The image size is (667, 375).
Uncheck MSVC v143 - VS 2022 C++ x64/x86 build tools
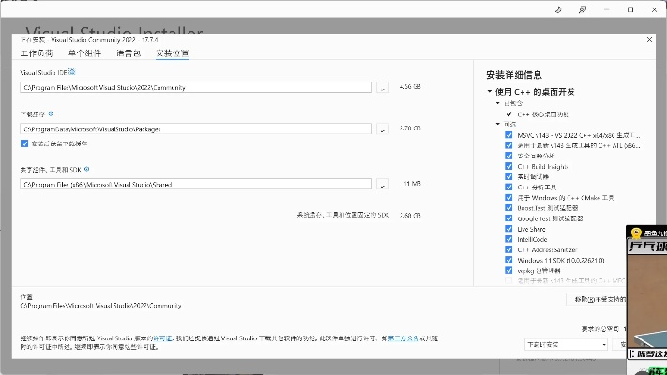pos(508,135)
